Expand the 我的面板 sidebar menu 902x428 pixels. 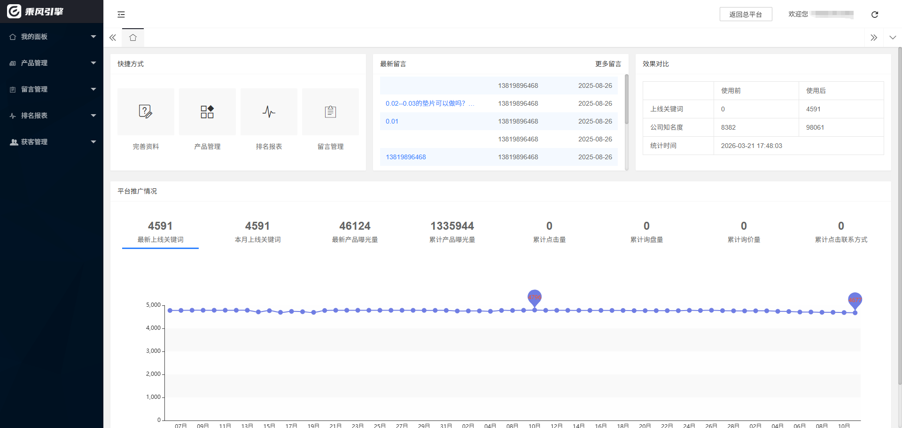click(52, 37)
